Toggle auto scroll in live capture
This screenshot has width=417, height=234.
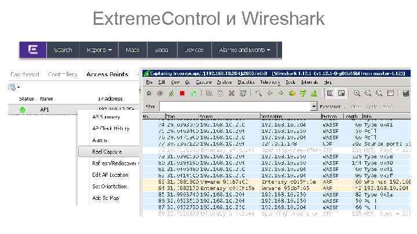click(341, 94)
